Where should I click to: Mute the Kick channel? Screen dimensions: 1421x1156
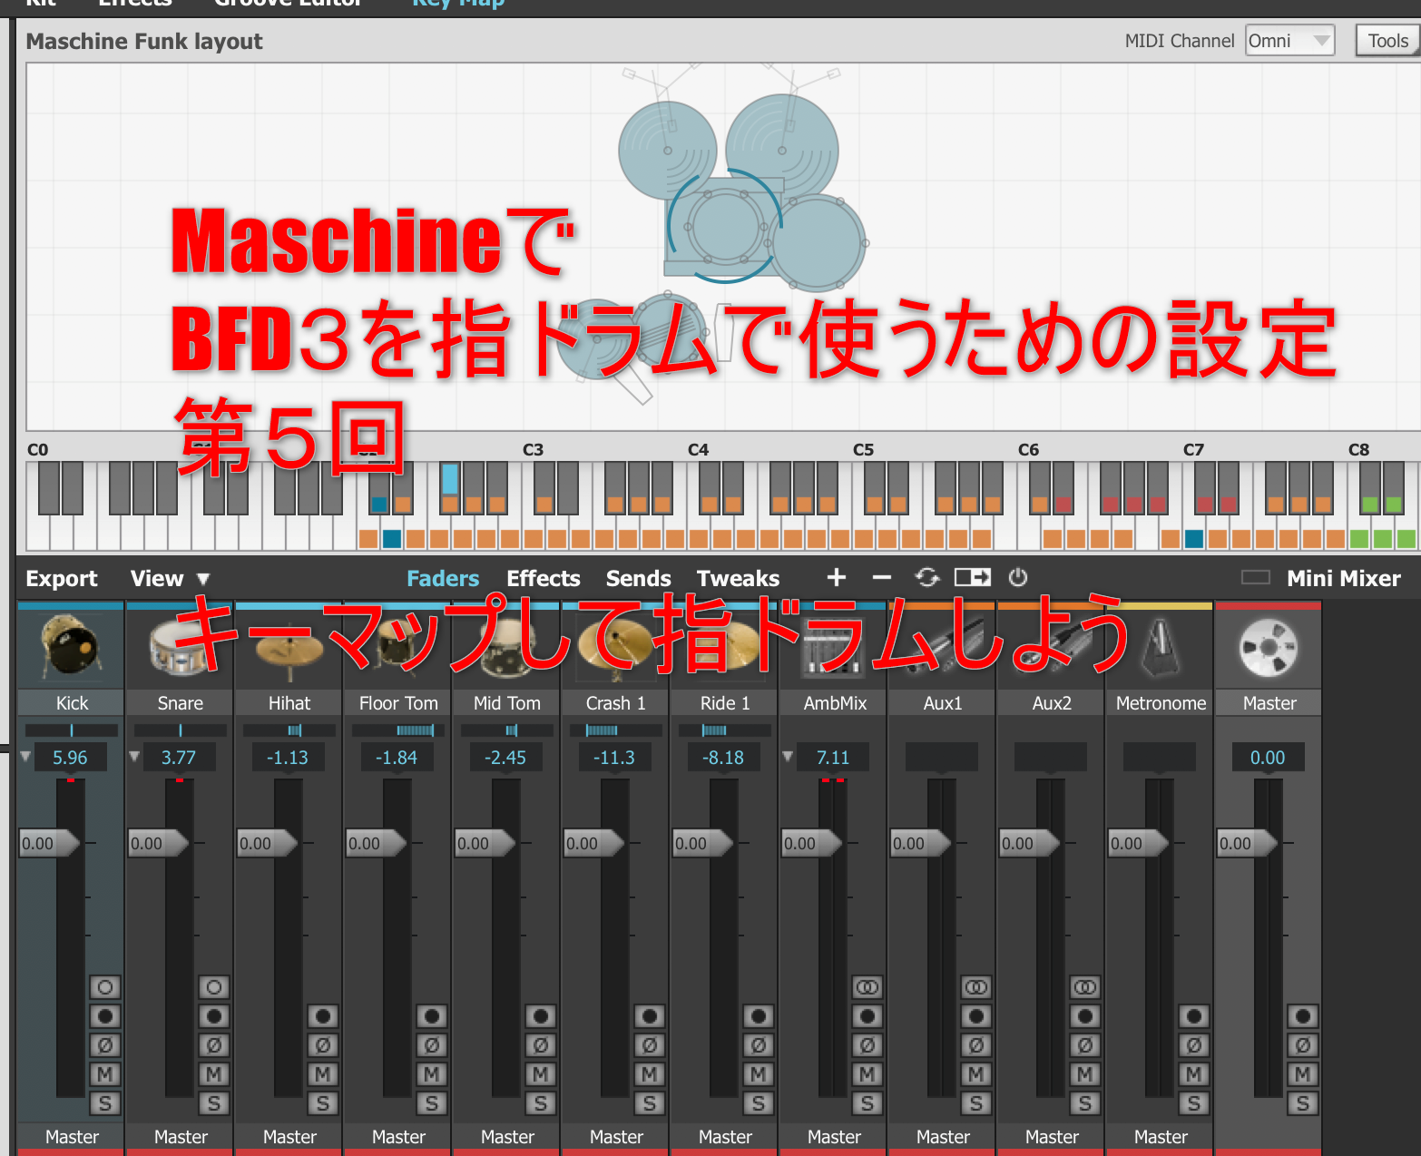pos(104,1074)
